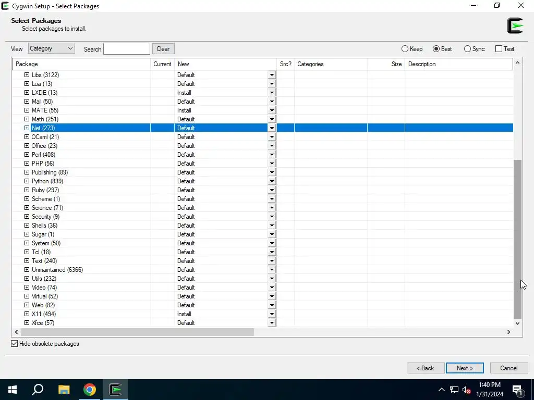Click the Clear search button

tap(163, 48)
